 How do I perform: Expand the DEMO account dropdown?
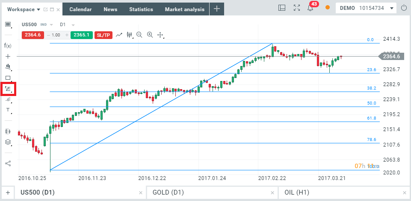point(393,8)
